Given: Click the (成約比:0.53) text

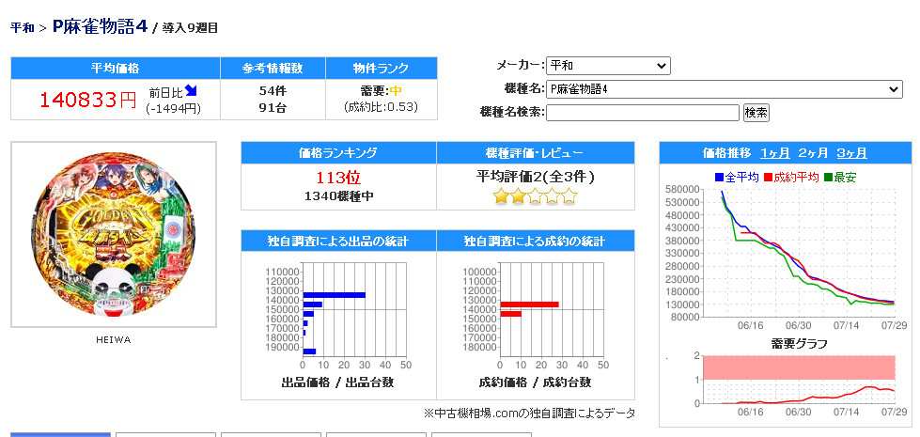Looking at the screenshot, I should pyautogui.click(x=382, y=108).
